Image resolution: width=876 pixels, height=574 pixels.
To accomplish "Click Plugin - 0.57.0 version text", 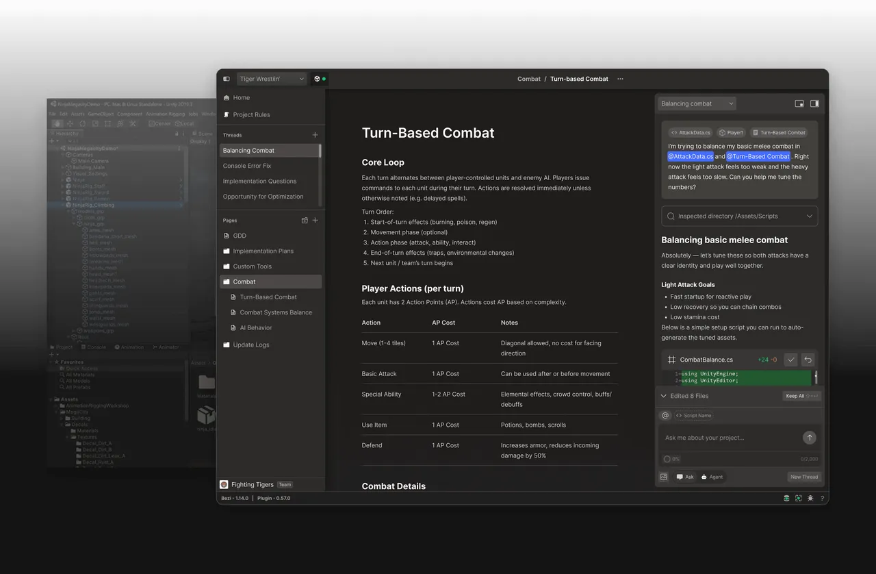I will tap(274, 498).
